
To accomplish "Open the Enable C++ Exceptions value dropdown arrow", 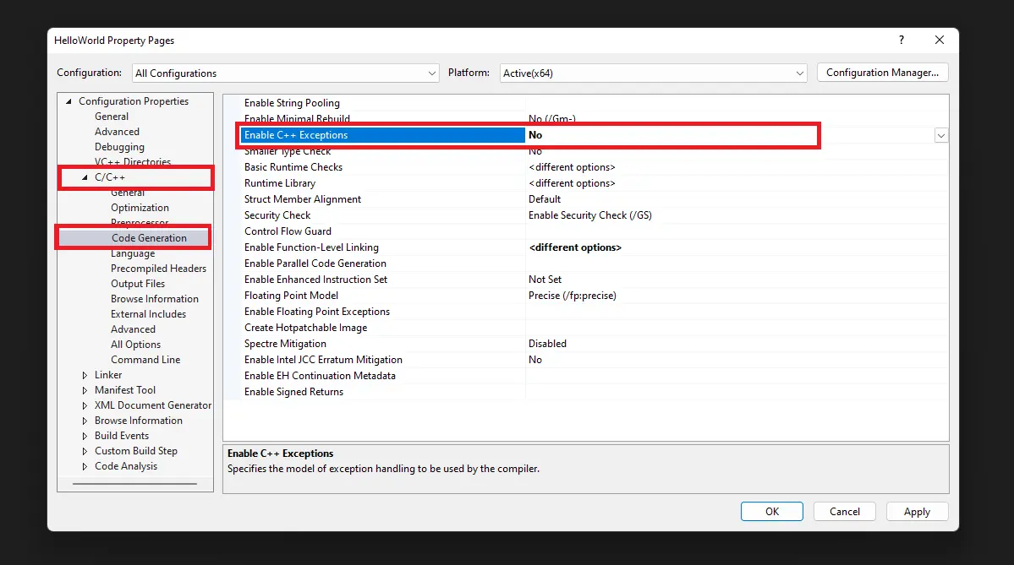I will click(941, 136).
